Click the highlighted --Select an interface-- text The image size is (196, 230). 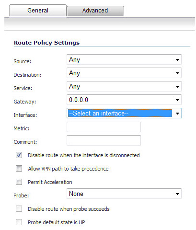(x=99, y=113)
